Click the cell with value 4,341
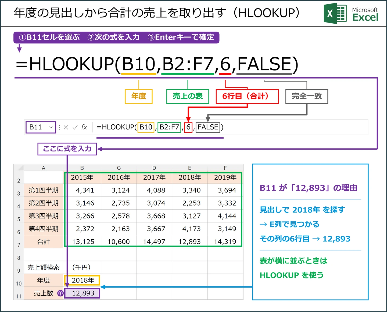Viewport: 387px width, 312px height. point(82,190)
